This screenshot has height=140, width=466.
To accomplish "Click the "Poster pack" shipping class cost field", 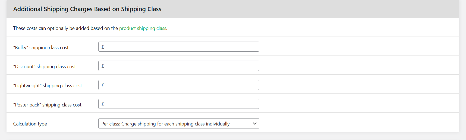I will [x=179, y=104].
